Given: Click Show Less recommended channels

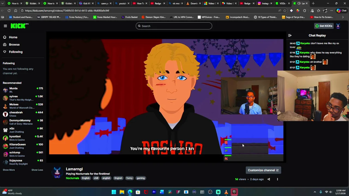Looking at the screenshot, I should tap(37, 170).
